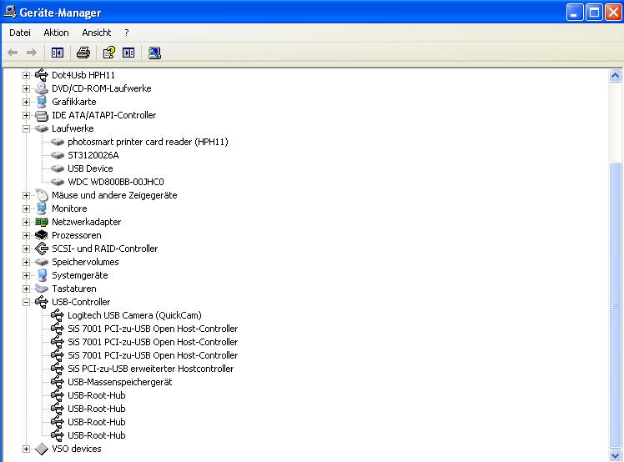Expand the IDE ATA/ATAPI-Controller node

pos(26,115)
